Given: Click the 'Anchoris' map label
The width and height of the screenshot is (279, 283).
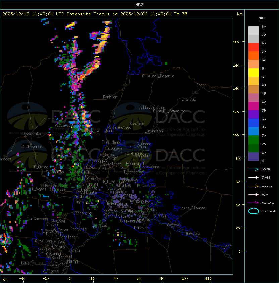Looking at the screenshot, I should pyautogui.click(x=78, y=229).
